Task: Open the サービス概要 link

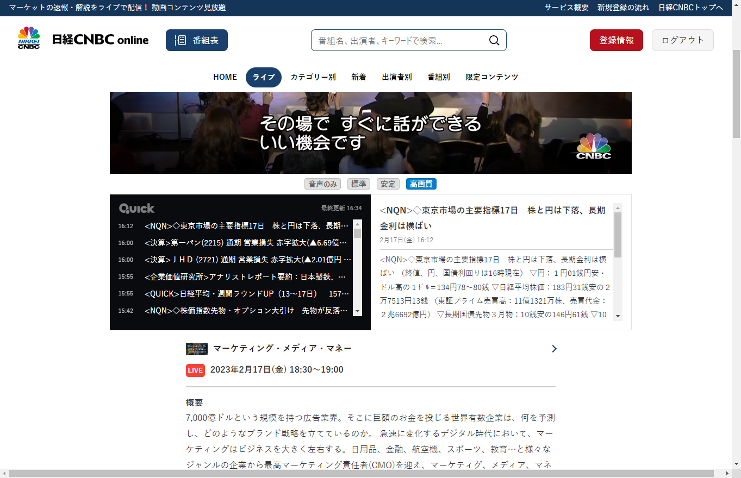Action: [x=566, y=8]
